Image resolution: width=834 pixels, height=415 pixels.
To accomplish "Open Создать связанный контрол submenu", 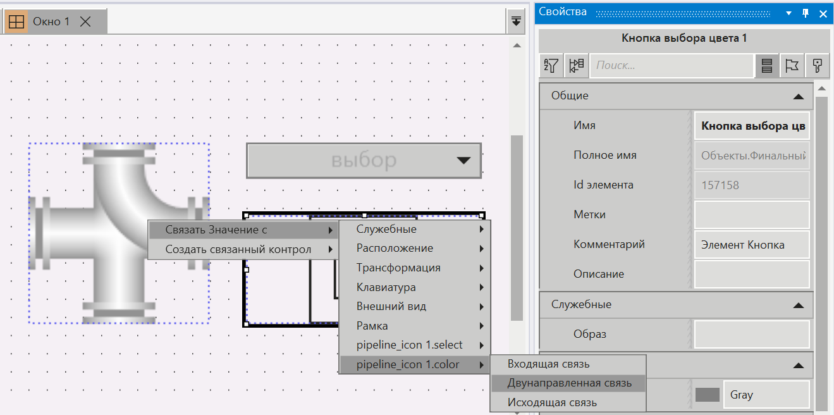I will [238, 249].
